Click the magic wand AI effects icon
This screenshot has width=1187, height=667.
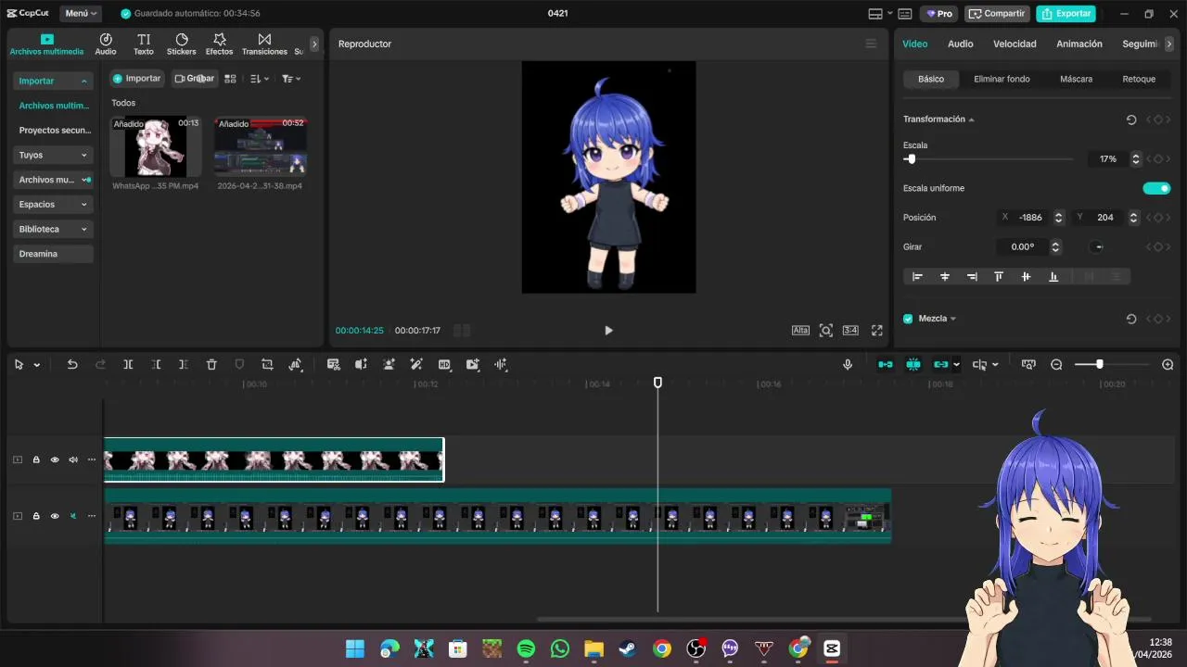click(x=416, y=365)
